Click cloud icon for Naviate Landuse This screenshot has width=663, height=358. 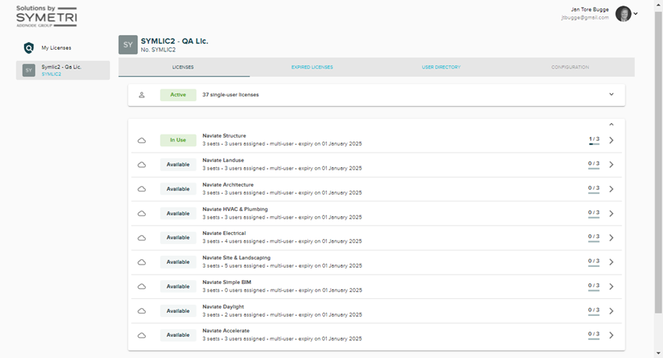click(x=142, y=165)
